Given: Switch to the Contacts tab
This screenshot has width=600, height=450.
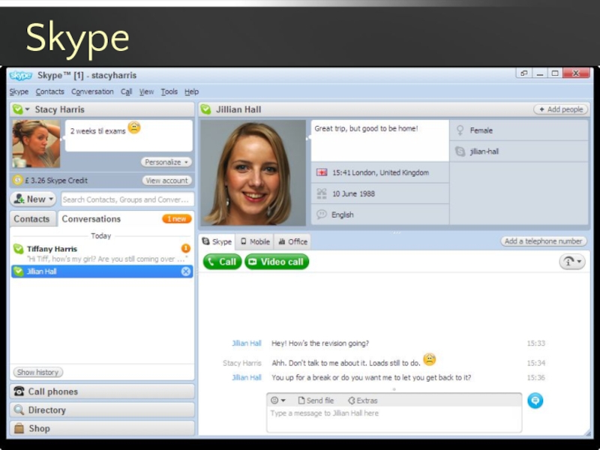Looking at the screenshot, I should (31, 219).
